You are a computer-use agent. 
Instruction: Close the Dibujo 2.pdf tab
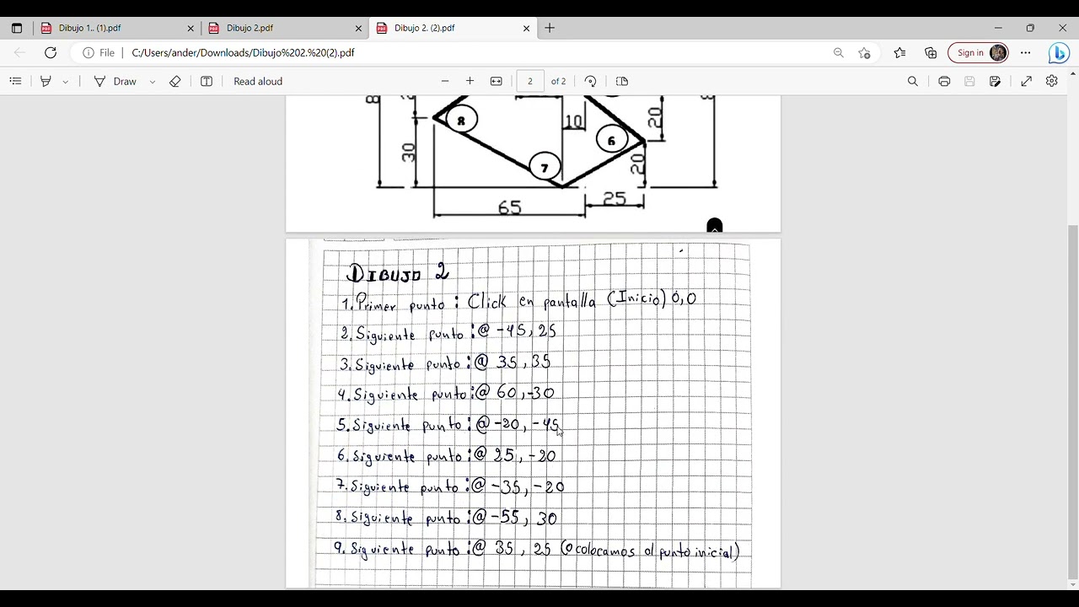click(x=358, y=28)
